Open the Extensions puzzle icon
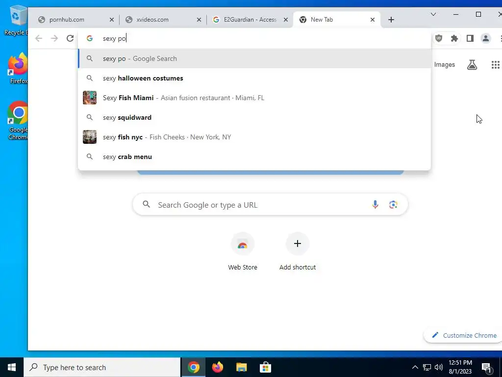Image resolution: width=502 pixels, height=377 pixels. pos(454,38)
